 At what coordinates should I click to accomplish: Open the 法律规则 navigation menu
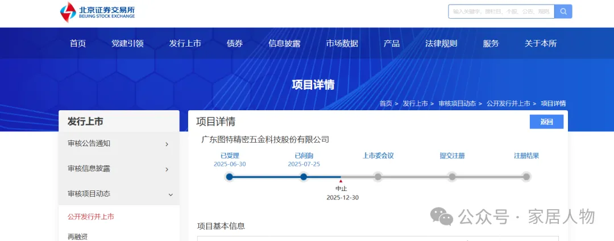click(x=441, y=43)
